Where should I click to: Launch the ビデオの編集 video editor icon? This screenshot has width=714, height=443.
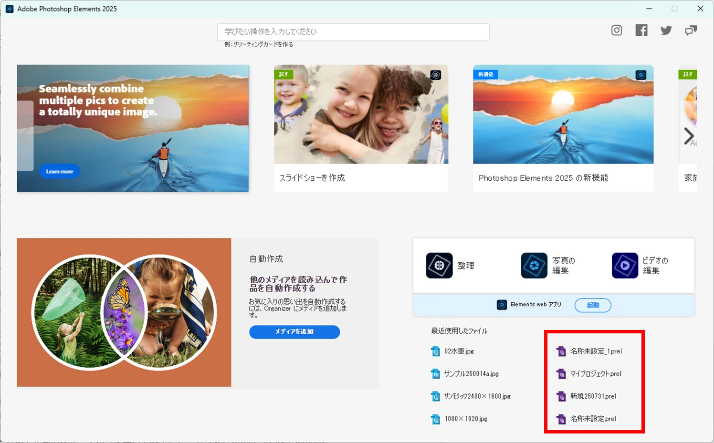pyautogui.click(x=625, y=266)
